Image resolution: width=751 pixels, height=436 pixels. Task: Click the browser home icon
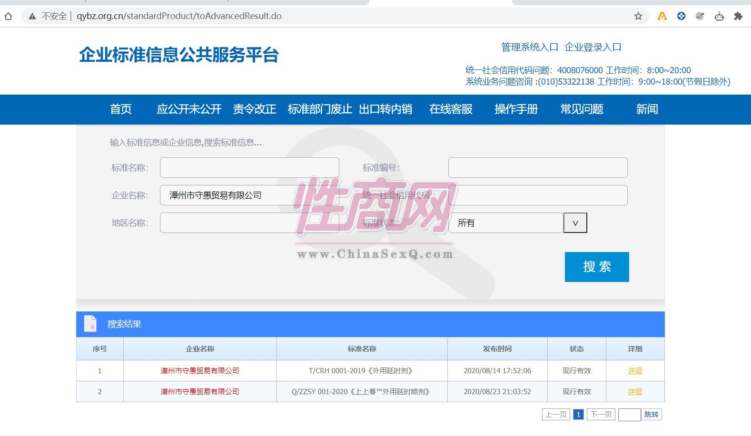8,16
